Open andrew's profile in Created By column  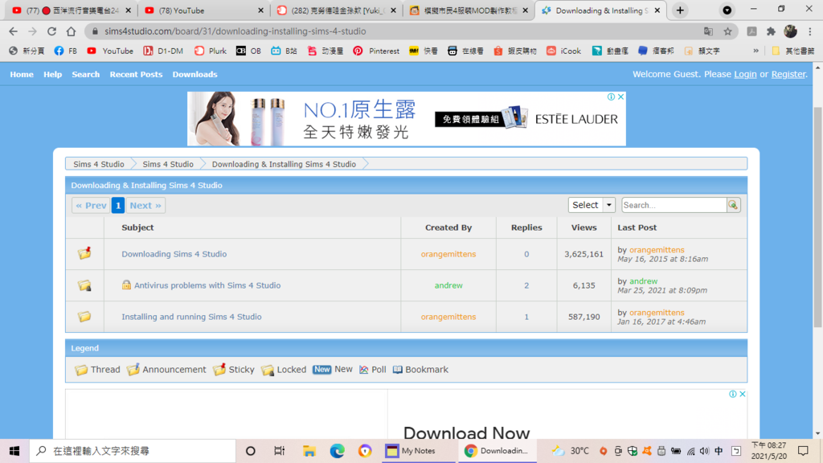[448, 285]
